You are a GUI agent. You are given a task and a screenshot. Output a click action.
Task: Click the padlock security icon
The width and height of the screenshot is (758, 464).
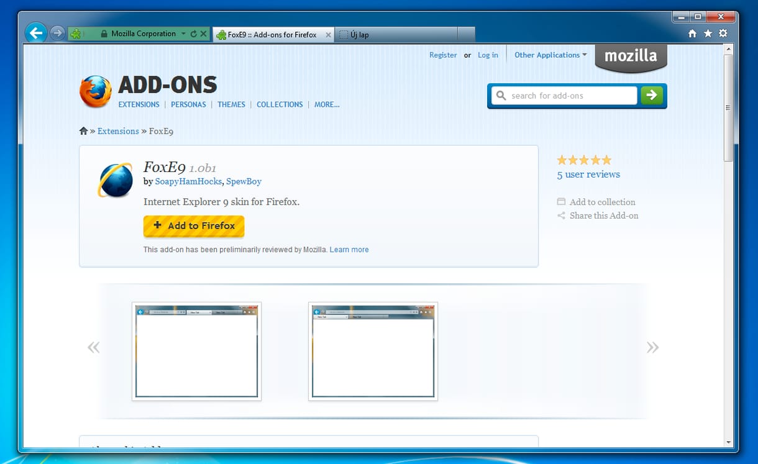pos(104,34)
